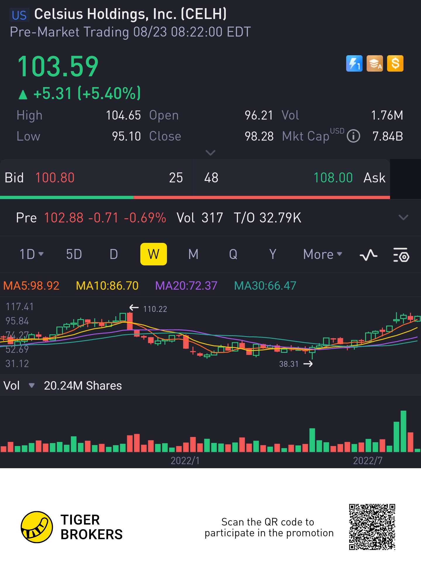Tap the Pre-market price 102.88
Image resolution: width=421 pixels, height=586 pixels.
(64, 218)
